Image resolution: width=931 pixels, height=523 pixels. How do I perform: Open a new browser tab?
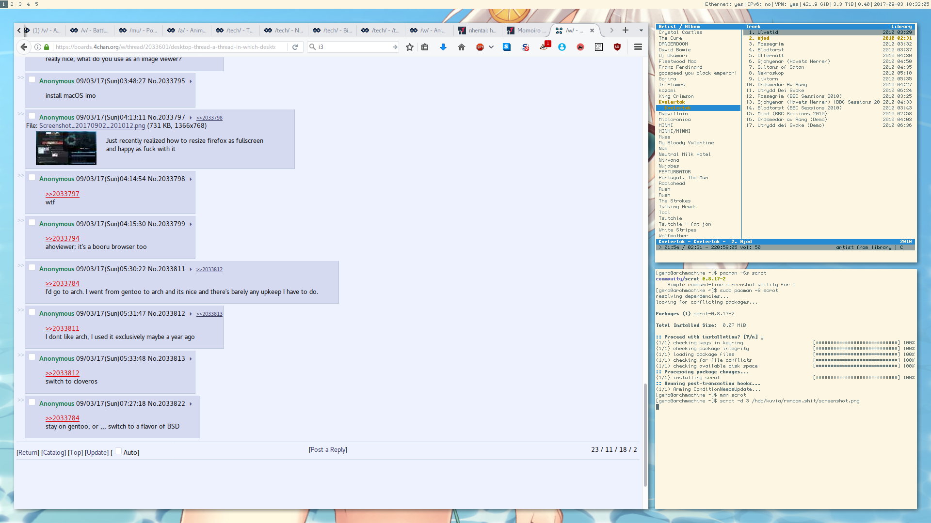click(626, 30)
